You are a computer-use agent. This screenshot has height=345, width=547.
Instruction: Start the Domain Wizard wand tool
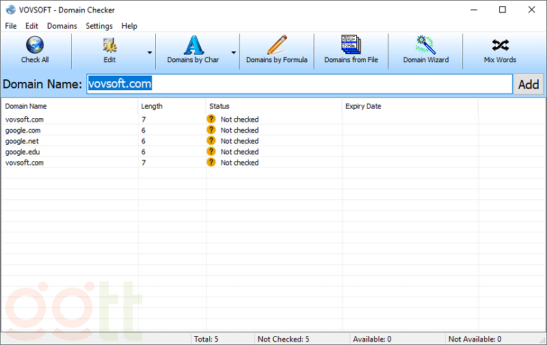click(x=425, y=51)
